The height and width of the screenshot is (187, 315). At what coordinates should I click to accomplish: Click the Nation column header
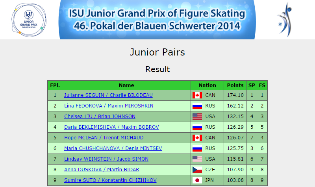click(208, 85)
